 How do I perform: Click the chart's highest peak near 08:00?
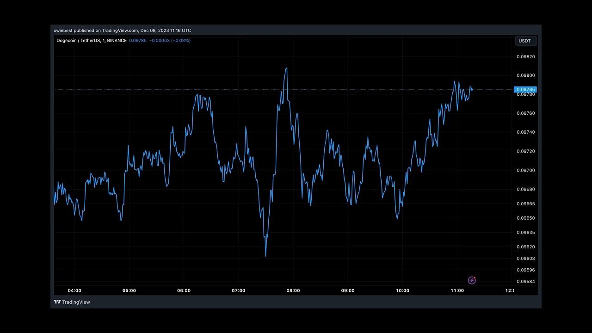click(287, 68)
